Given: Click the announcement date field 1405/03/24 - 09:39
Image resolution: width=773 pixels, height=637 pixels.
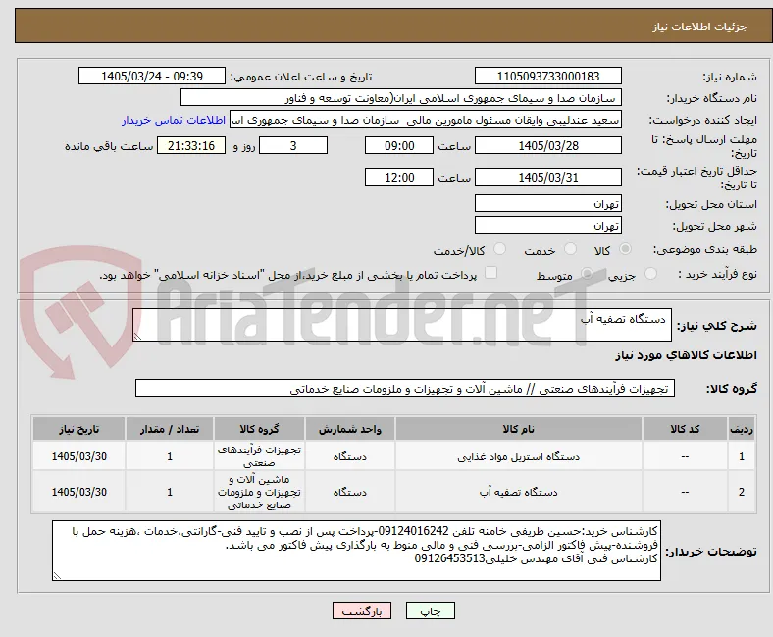Looking at the screenshot, I should (152, 76).
